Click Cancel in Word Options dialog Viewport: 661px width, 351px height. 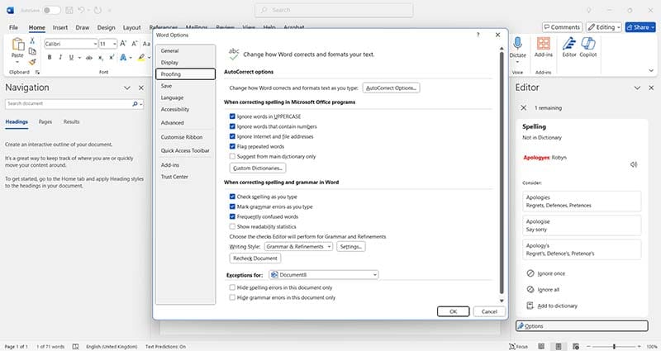[489, 311]
